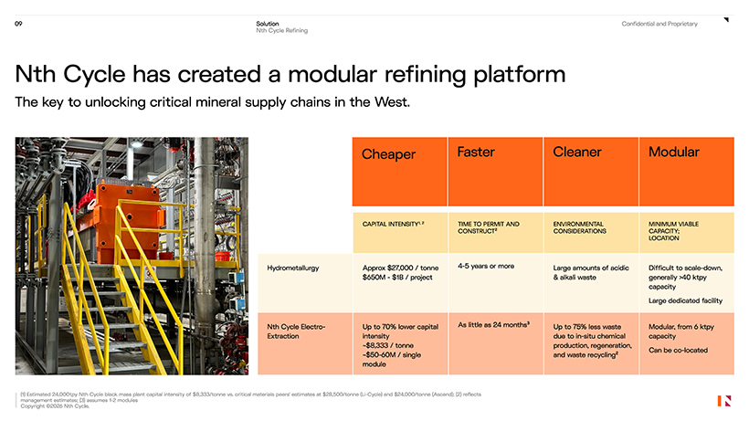This screenshot has height=421, width=749.
Task: Click the subtitle 'The key to unlocking critical mineral supply chains'
Action: point(213,102)
